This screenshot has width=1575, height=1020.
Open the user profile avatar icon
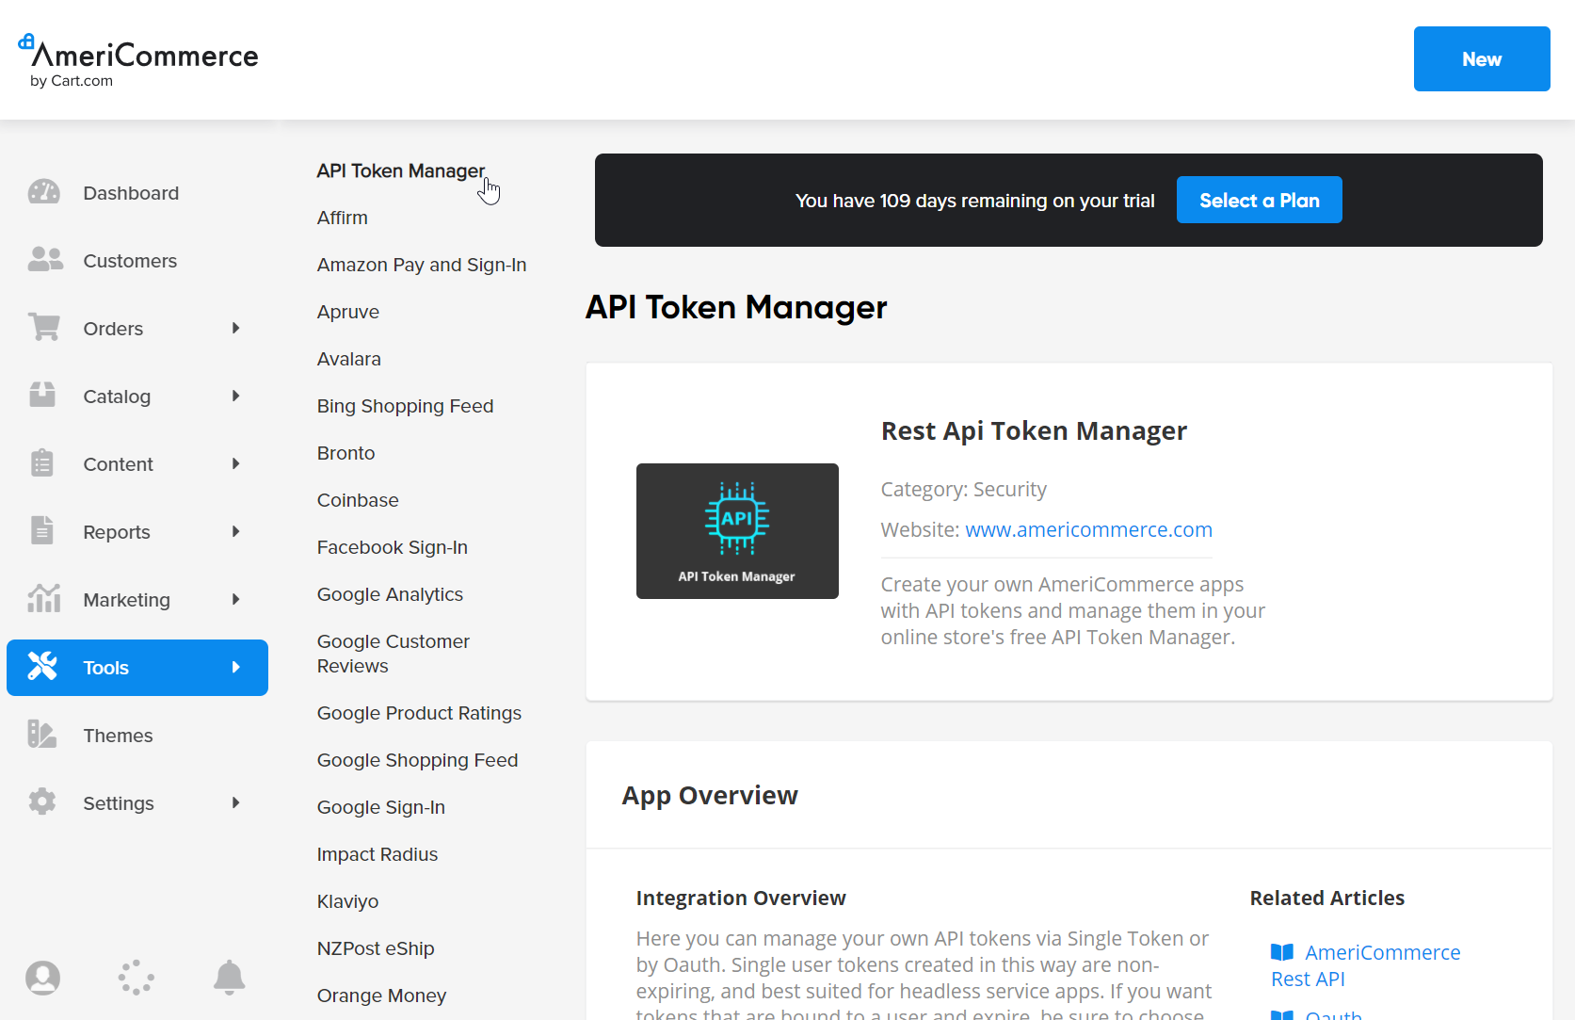coord(42,978)
